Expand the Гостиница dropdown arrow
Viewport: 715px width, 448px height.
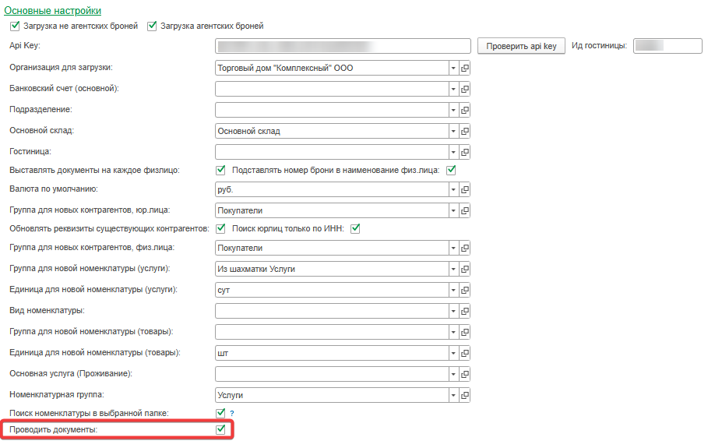pyautogui.click(x=453, y=152)
